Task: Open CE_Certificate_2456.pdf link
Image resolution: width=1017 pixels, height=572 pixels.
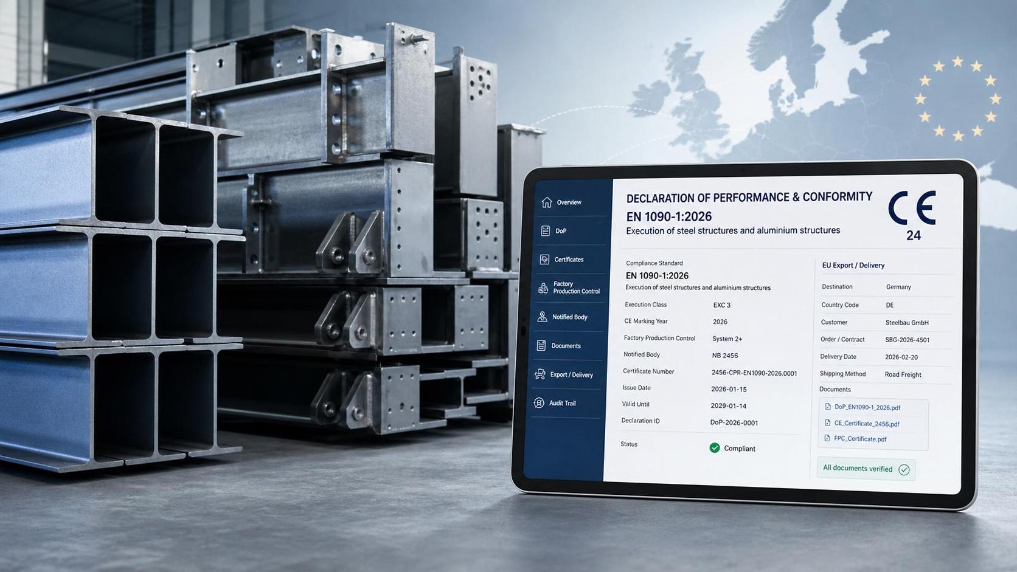Action: click(x=867, y=424)
